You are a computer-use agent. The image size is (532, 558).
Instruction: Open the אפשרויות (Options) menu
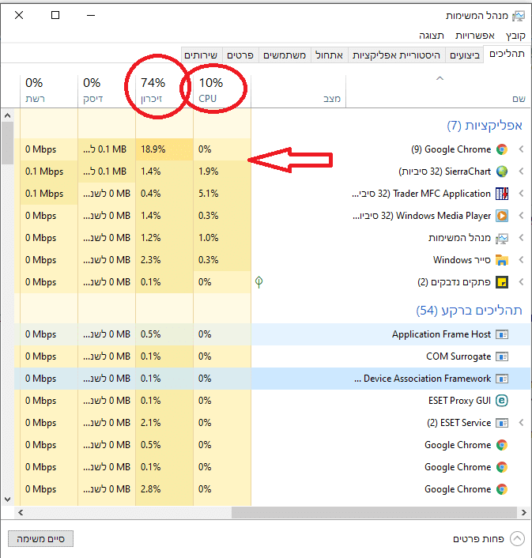[475, 36]
